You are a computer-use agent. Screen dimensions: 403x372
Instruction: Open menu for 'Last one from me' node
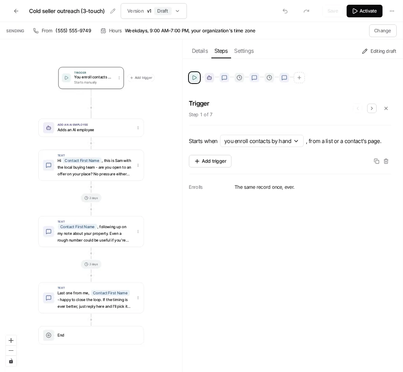pos(138,298)
